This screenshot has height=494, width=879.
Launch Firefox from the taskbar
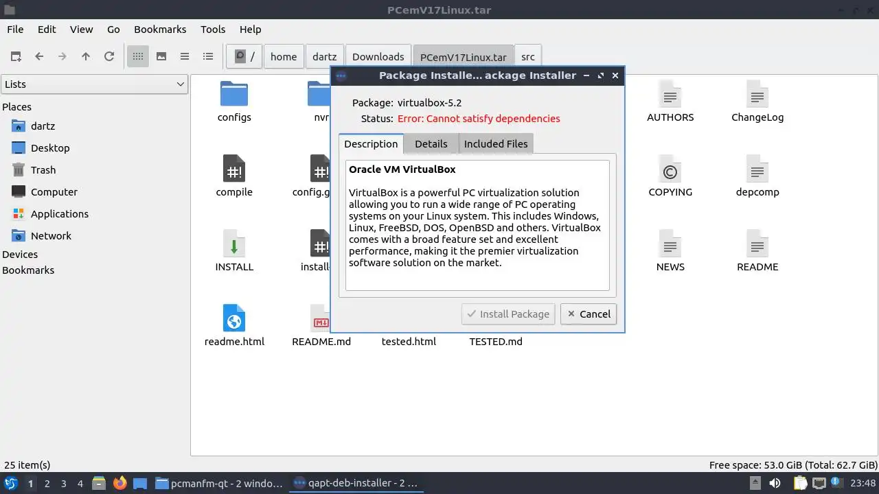120,484
